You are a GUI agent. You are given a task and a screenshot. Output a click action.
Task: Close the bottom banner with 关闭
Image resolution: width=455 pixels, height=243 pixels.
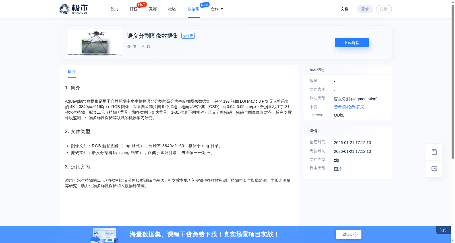click(x=443, y=230)
